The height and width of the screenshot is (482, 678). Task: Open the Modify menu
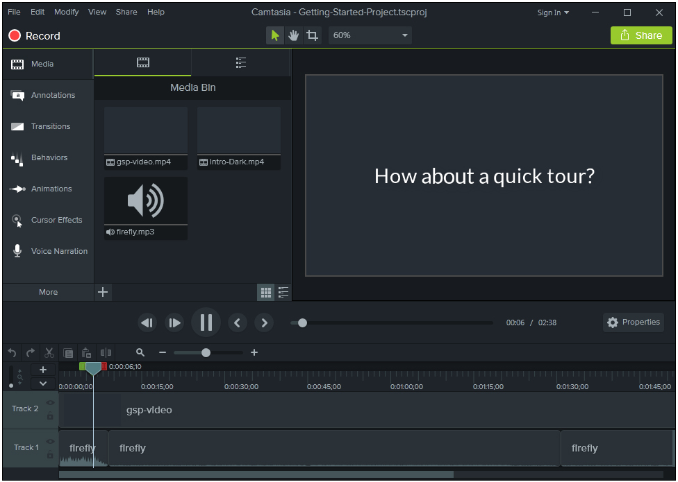(x=66, y=12)
